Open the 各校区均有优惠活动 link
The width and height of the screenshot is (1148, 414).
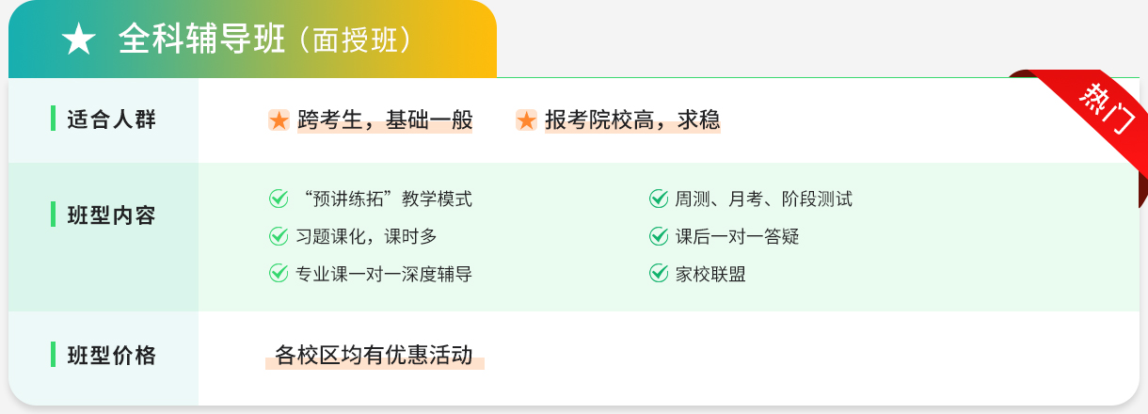pos(374,356)
